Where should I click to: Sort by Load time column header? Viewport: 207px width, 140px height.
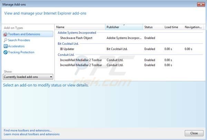173,27
